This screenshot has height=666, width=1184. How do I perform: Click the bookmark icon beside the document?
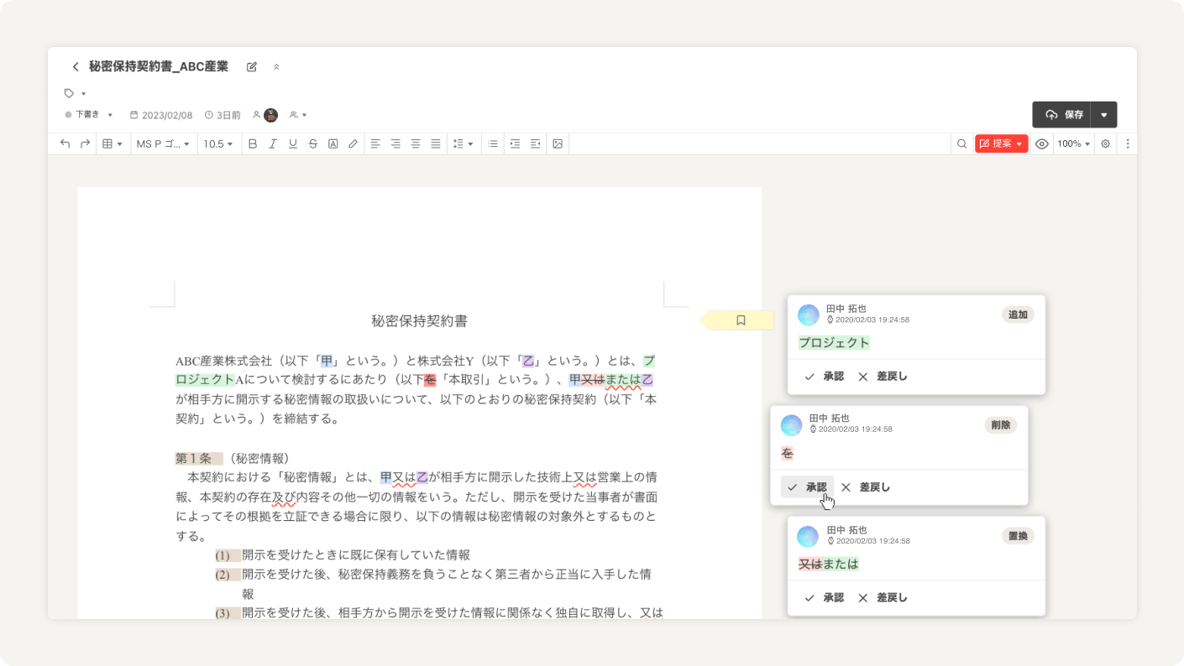[x=741, y=320]
